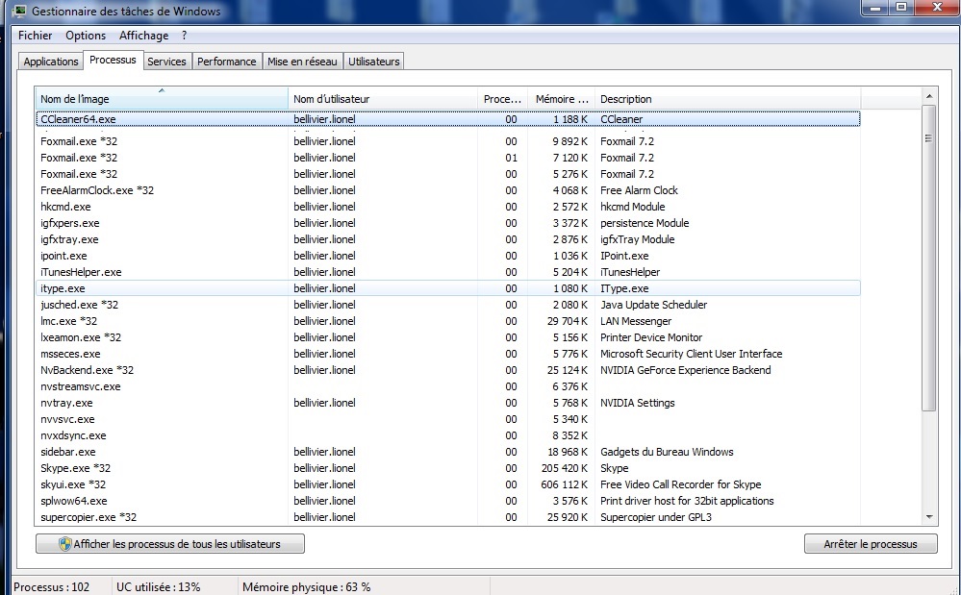The height and width of the screenshot is (595, 961).
Task: Open the Utilisateurs tab
Action: [374, 62]
